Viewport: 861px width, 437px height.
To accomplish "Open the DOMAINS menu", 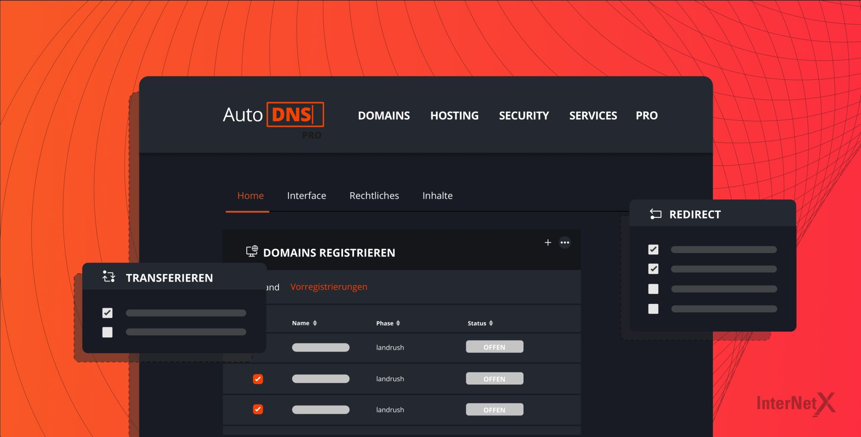I will click(384, 116).
